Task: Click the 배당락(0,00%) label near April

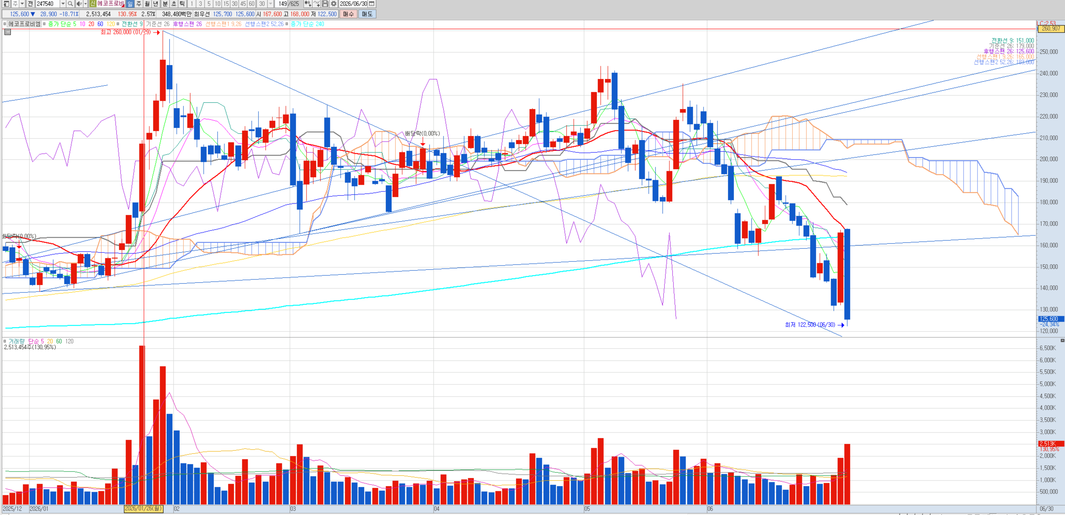Action: [x=422, y=133]
